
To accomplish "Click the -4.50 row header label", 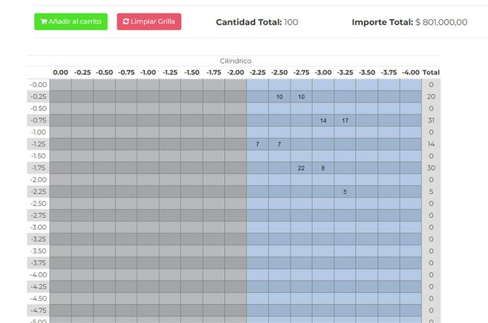I will 38,298.
